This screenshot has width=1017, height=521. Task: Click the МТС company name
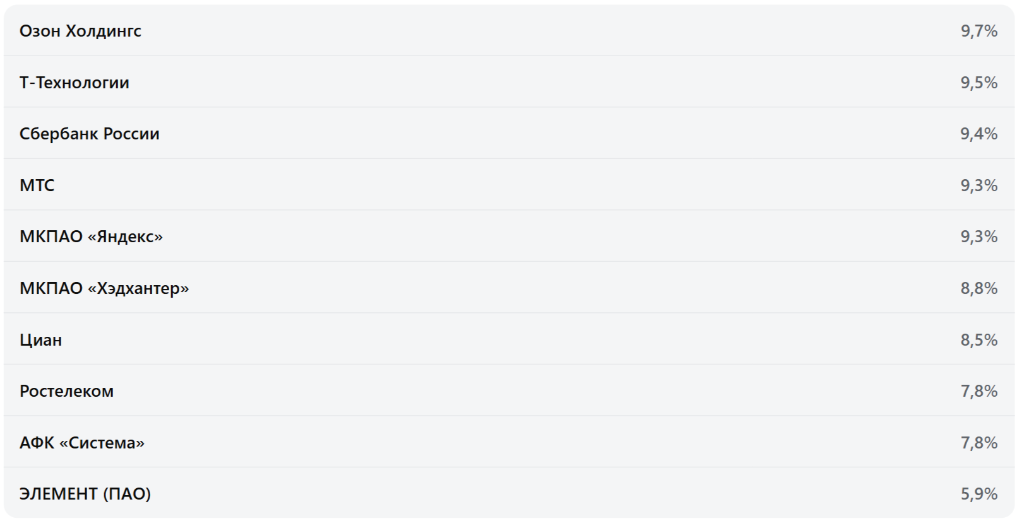pyautogui.click(x=37, y=185)
